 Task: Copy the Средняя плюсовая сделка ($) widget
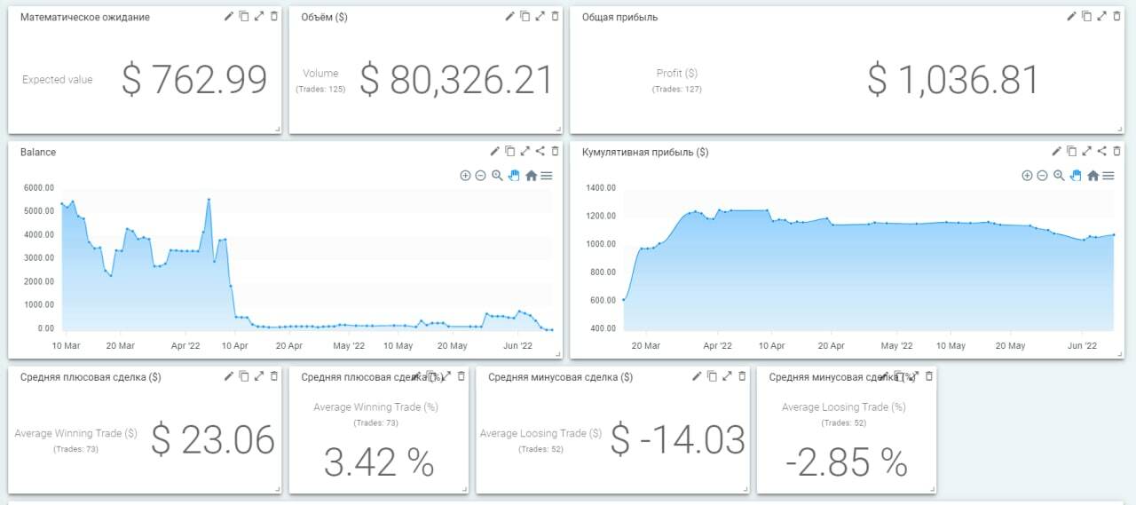click(x=243, y=376)
